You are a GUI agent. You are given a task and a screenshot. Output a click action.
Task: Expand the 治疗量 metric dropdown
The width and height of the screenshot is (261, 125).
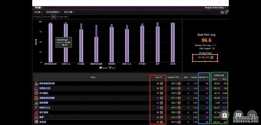pos(38,12)
